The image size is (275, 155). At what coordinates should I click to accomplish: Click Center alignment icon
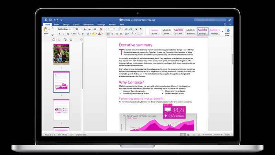[112, 33]
